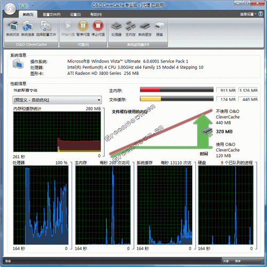Click the O&O CleverCache ribbon group label
The height and width of the screenshot is (267, 267).
[31, 44]
